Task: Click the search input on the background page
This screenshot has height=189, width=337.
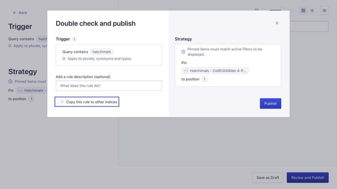Action: [309, 26]
